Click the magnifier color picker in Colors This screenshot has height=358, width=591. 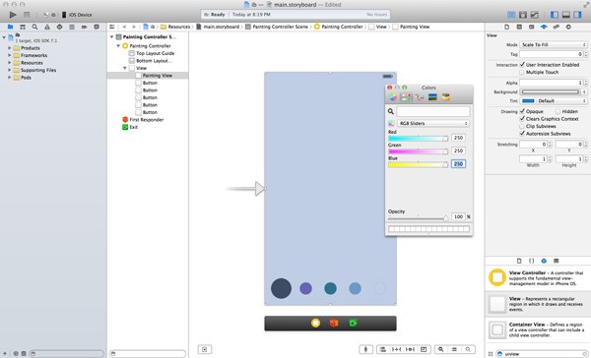(x=391, y=111)
